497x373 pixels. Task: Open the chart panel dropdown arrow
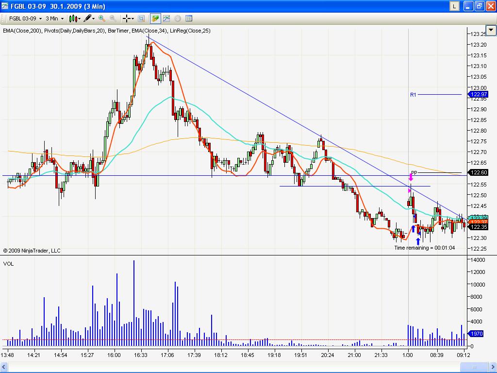pos(491,31)
